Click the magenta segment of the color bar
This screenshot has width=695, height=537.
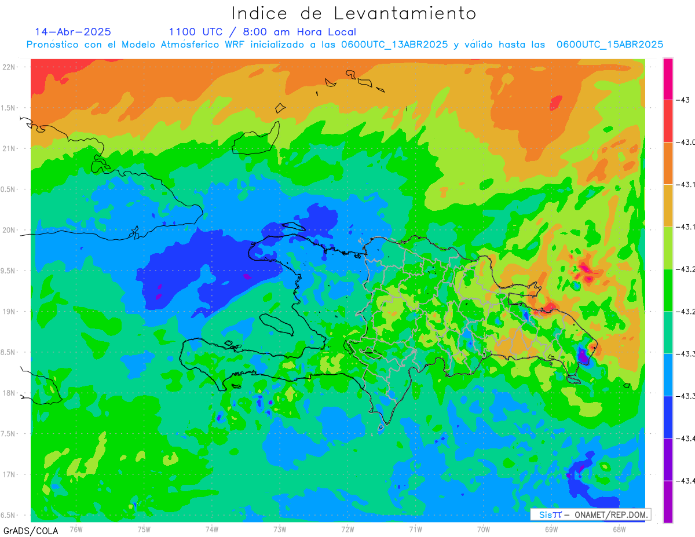[x=668, y=79]
